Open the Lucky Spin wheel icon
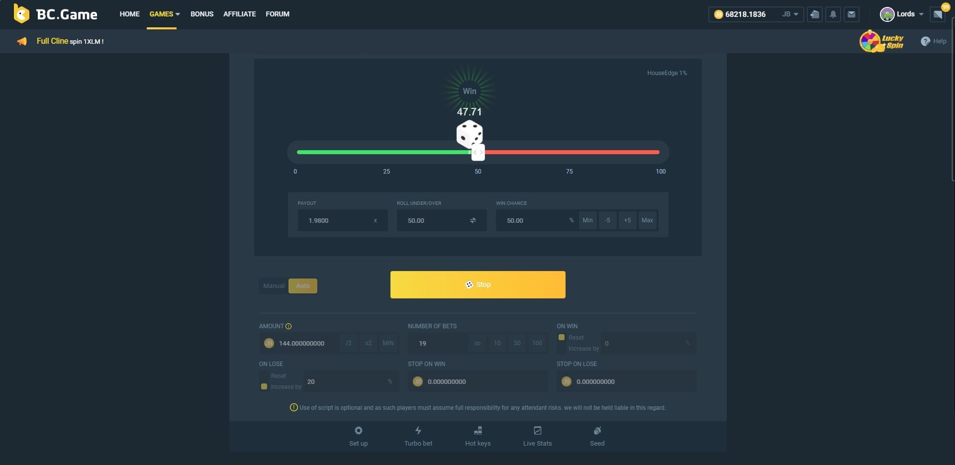This screenshot has width=955, height=465. [x=881, y=41]
